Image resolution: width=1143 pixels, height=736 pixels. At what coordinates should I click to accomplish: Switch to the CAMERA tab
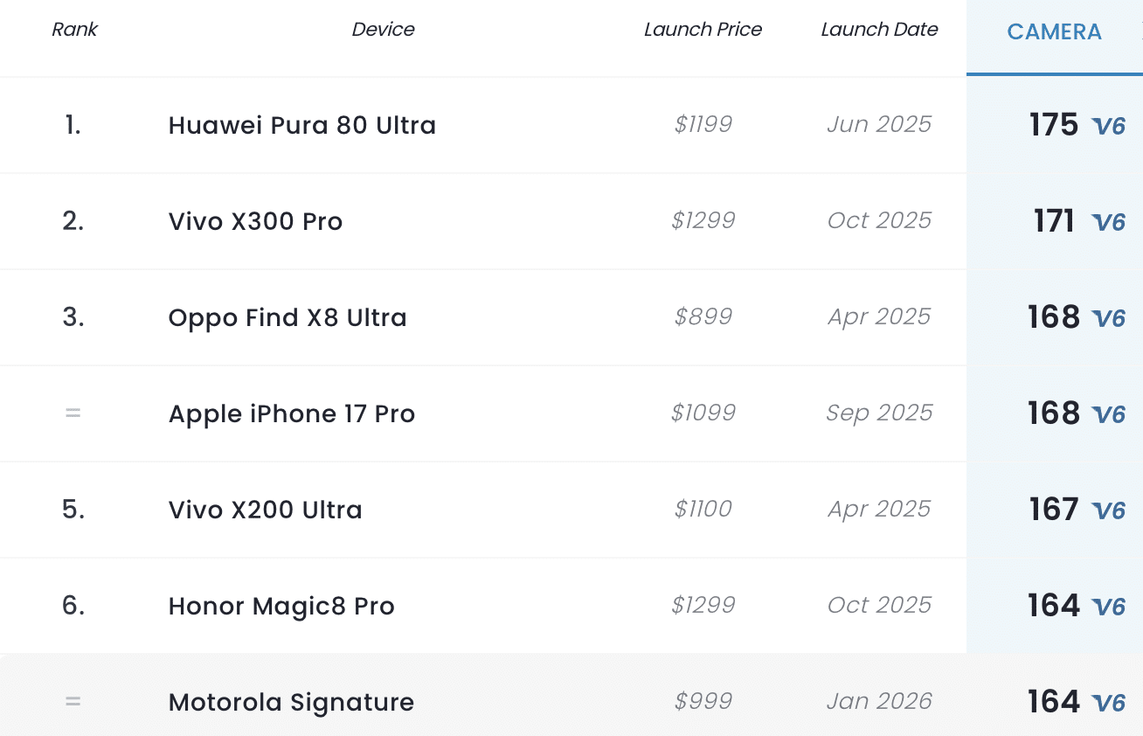point(1054,32)
